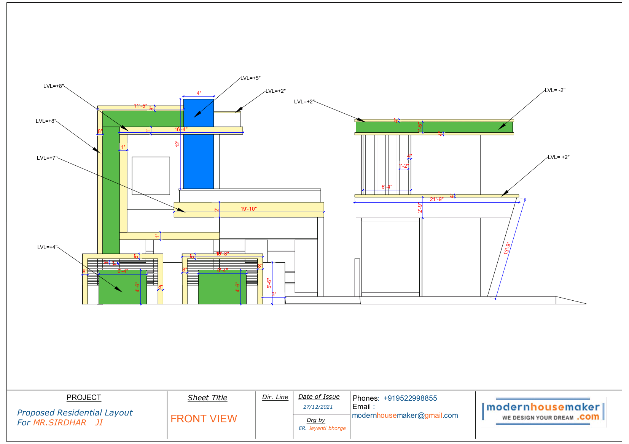Select the 2'-9" vertical dimension text
The height and width of the screenshot is (444, 629).
[x=420, y=208]
